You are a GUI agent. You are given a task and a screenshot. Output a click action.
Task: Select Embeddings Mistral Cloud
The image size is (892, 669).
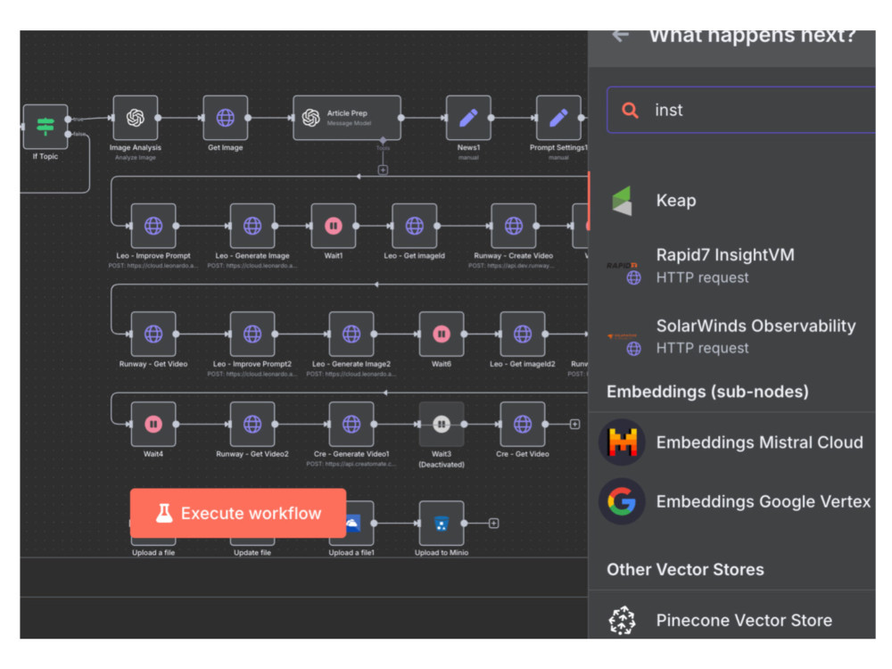[x=731, y=442]
